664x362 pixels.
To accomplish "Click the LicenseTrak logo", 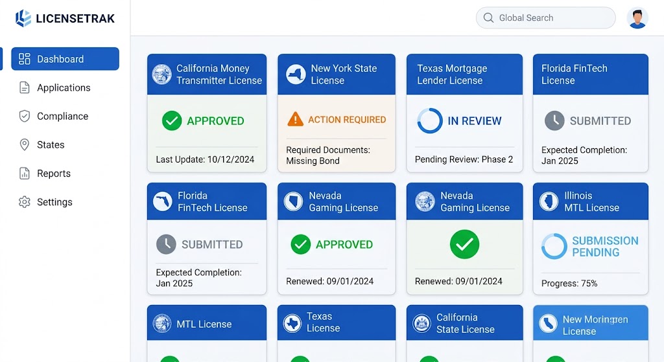I will 65,18.
